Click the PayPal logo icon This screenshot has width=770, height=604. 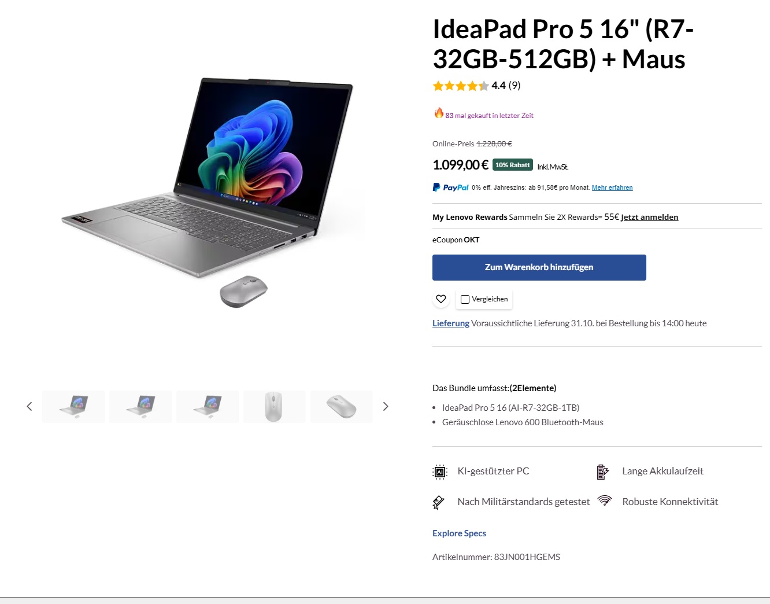click(450, 187)
